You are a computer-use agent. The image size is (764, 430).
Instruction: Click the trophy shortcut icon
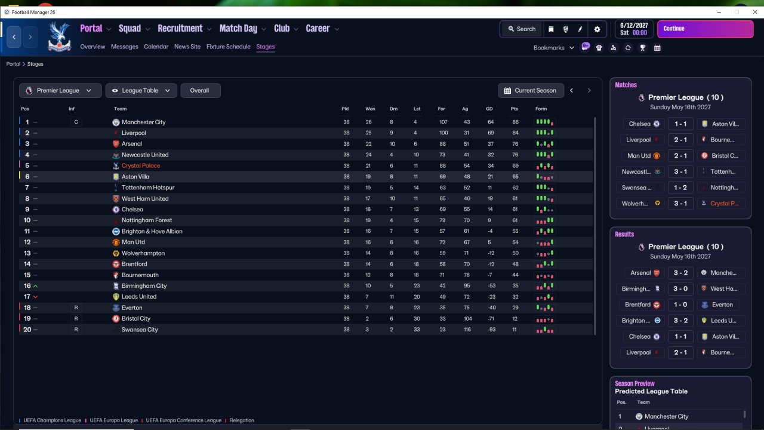click(x=642, y=48)
